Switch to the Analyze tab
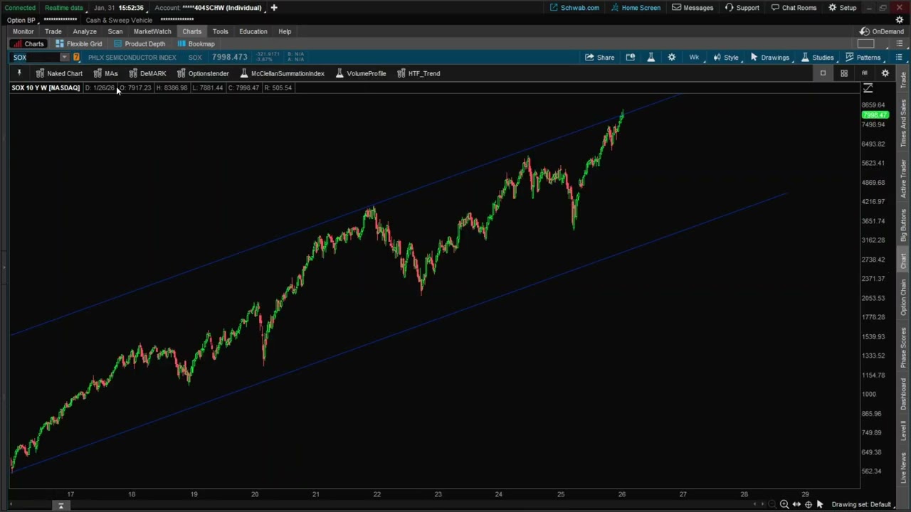911x512 pixels. point(84,31)
